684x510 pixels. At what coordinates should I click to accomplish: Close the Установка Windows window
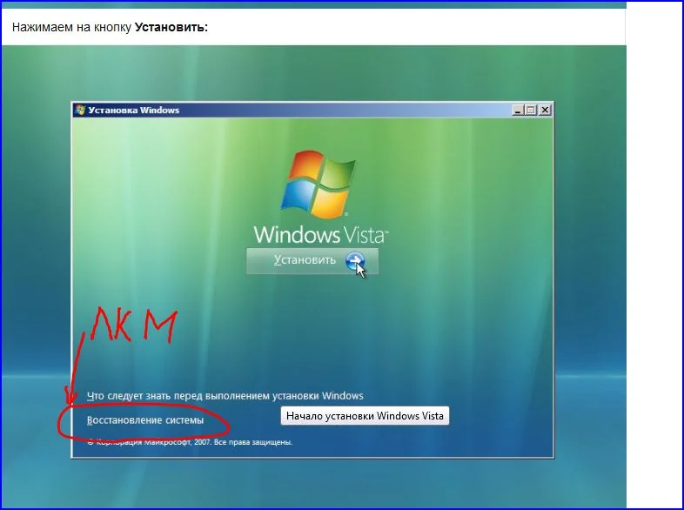pos(545,110)
